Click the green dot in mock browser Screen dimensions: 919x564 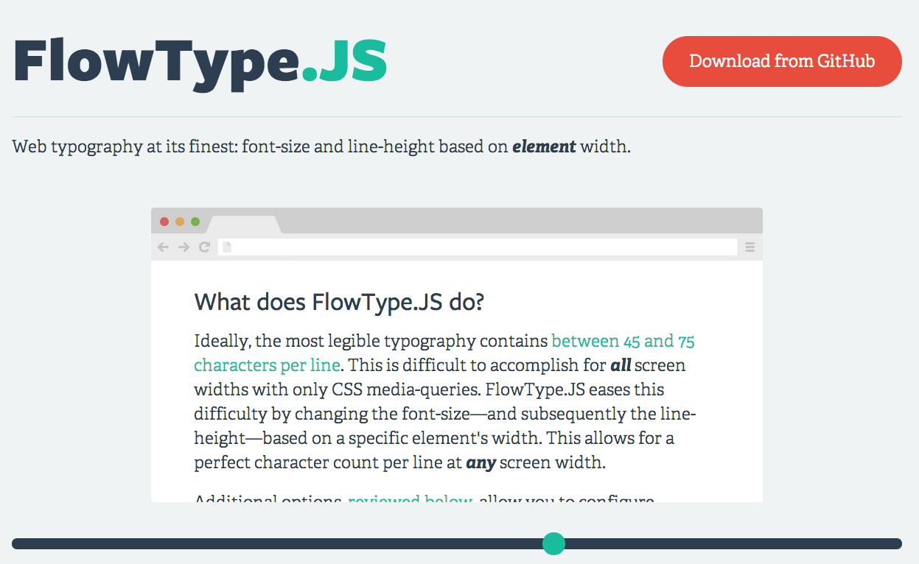pyautogui.click(x=195, y=222)
